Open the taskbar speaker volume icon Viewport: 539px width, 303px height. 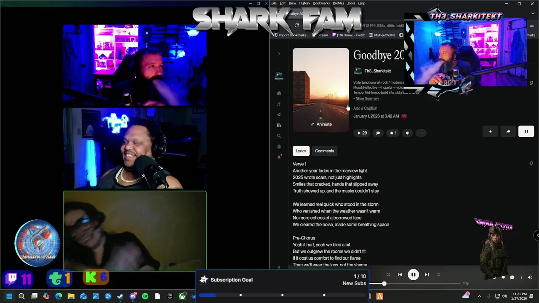[x=504, y=297]
